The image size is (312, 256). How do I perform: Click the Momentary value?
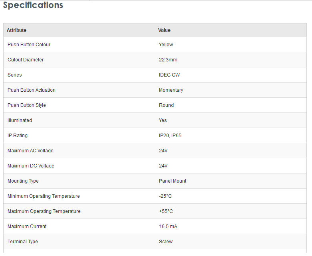171,90
